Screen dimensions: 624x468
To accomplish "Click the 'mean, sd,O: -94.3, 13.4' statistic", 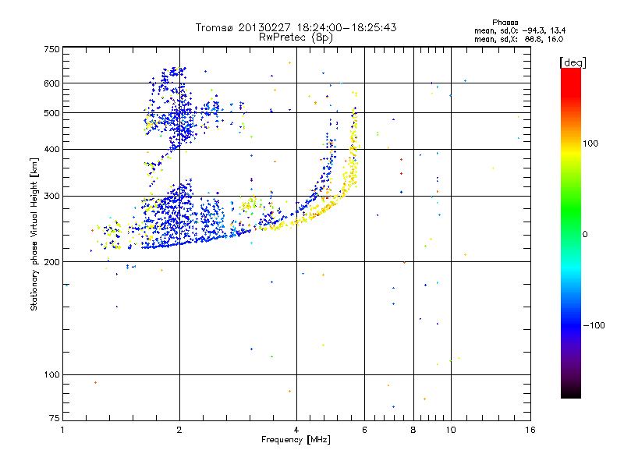I will tap(519, 30).
